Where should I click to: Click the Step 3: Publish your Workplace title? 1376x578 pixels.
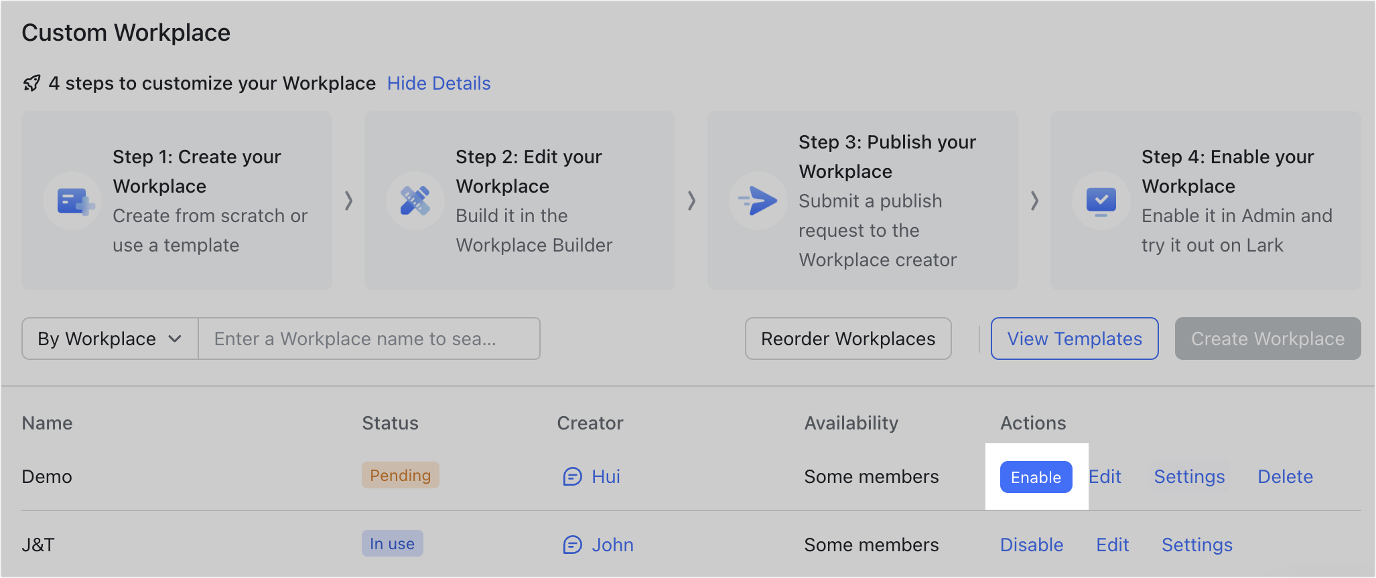coord(887,157)
